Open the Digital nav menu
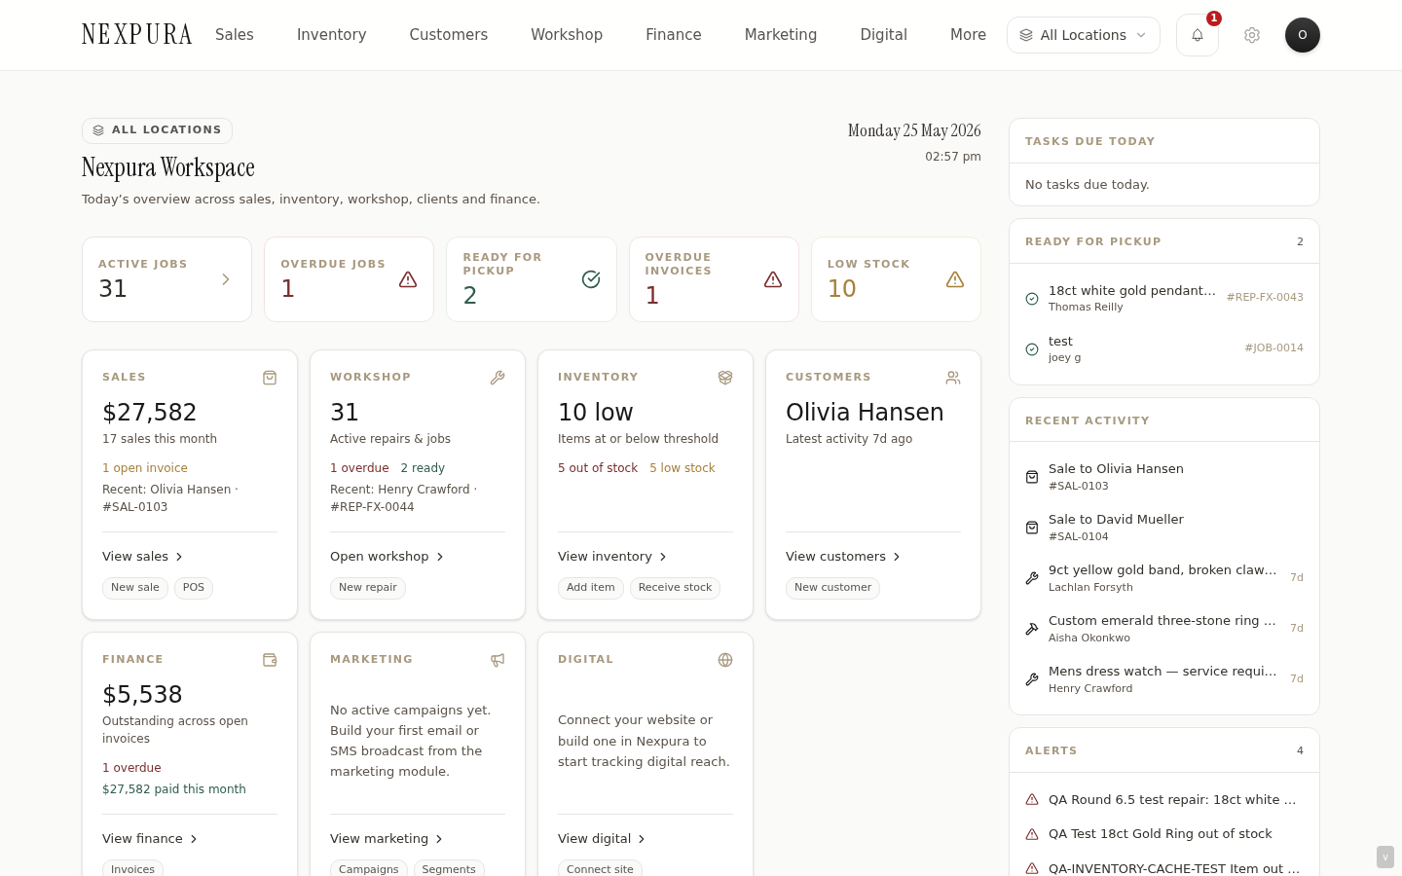 (x=884, y=35)
